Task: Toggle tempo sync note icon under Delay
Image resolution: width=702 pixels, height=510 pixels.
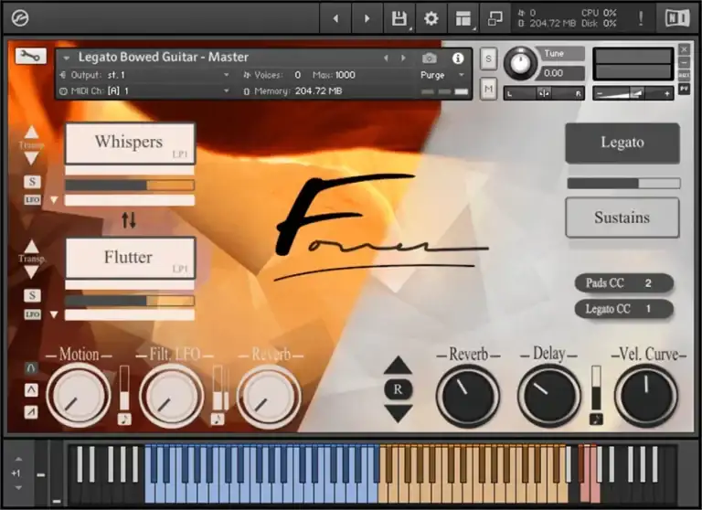Action: (x=596, y=420)
